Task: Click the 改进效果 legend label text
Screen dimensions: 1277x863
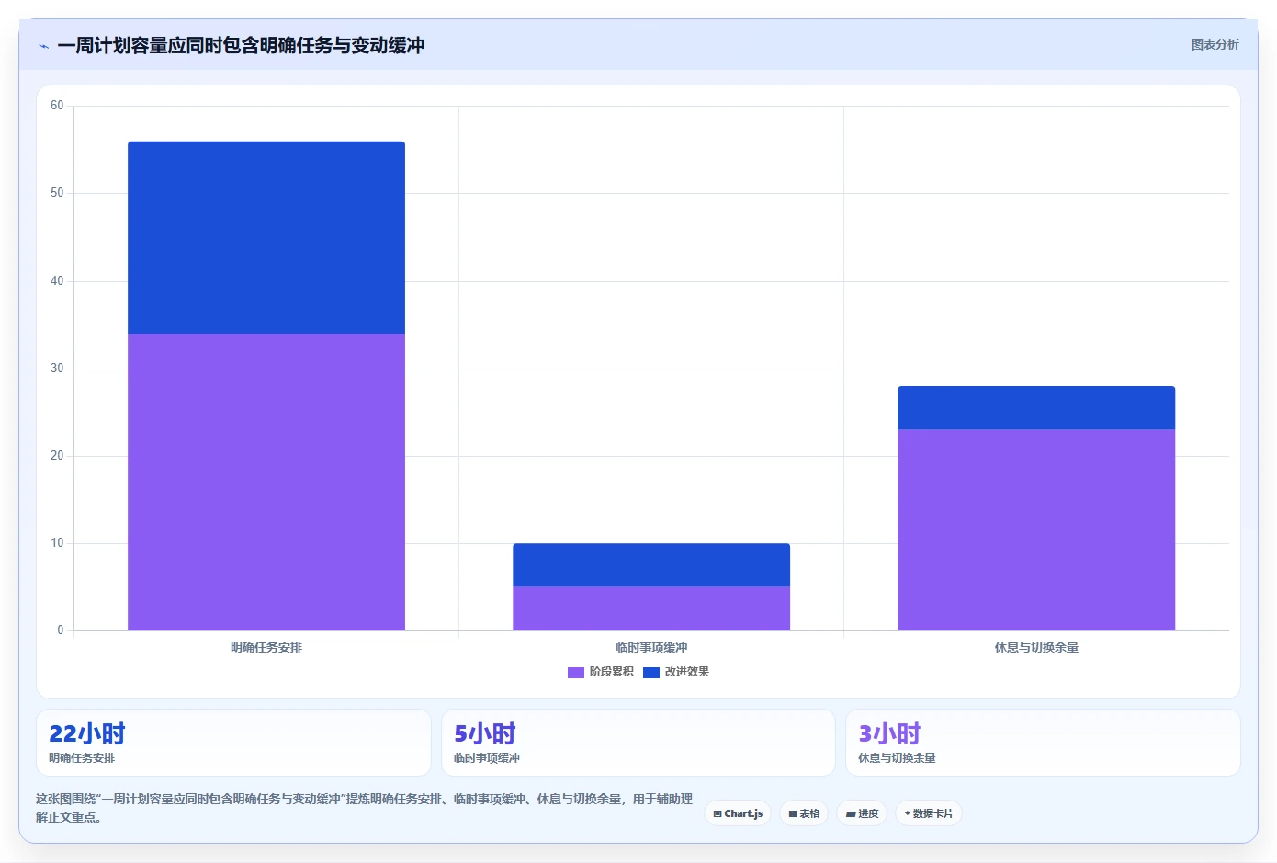Action: pyautogui.click(x=687, y=672)
